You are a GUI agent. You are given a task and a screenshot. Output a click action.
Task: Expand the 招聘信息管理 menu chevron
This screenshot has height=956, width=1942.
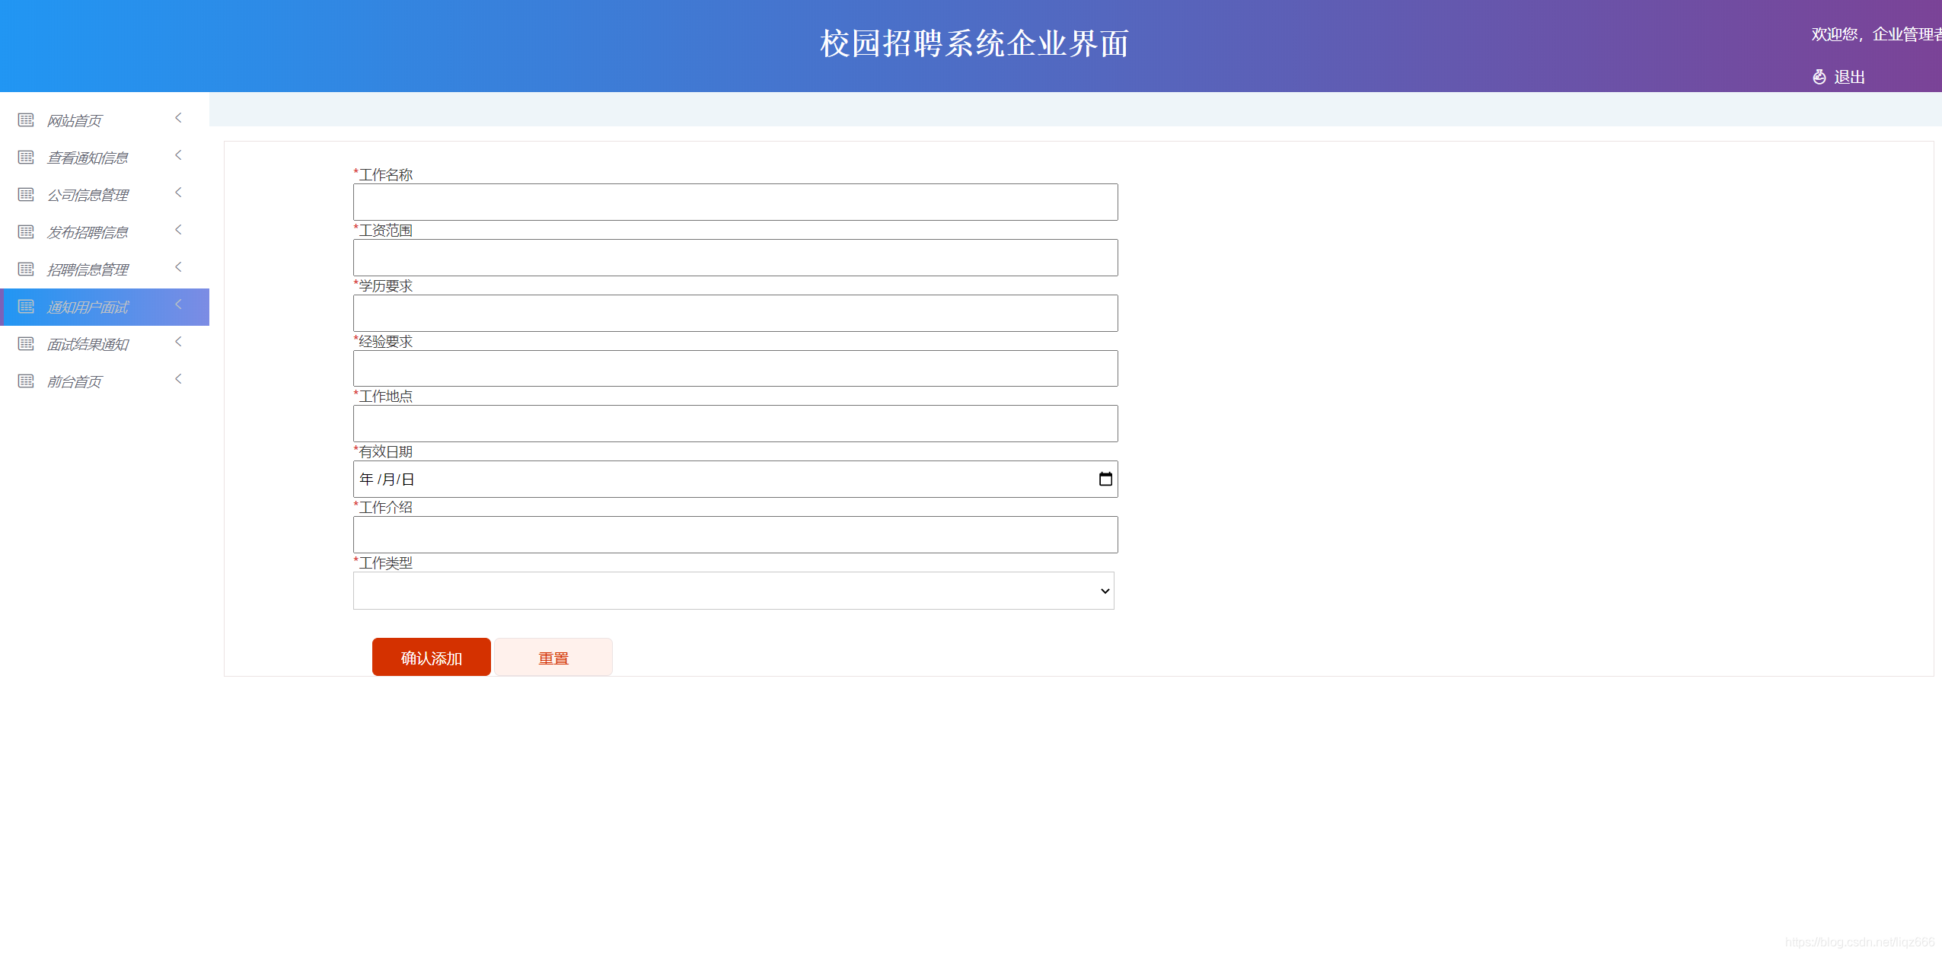(179, 267)
